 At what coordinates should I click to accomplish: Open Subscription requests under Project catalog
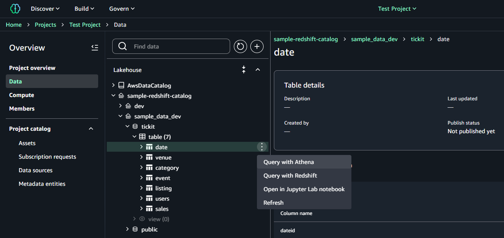point(47,157)
